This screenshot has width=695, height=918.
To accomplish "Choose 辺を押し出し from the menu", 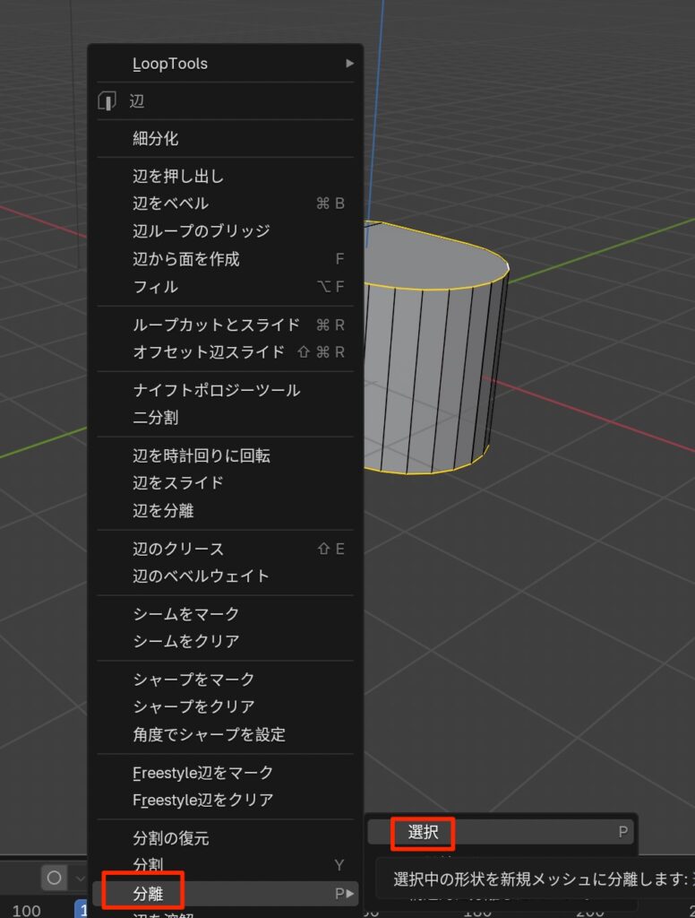I will (x=178, y=177).
